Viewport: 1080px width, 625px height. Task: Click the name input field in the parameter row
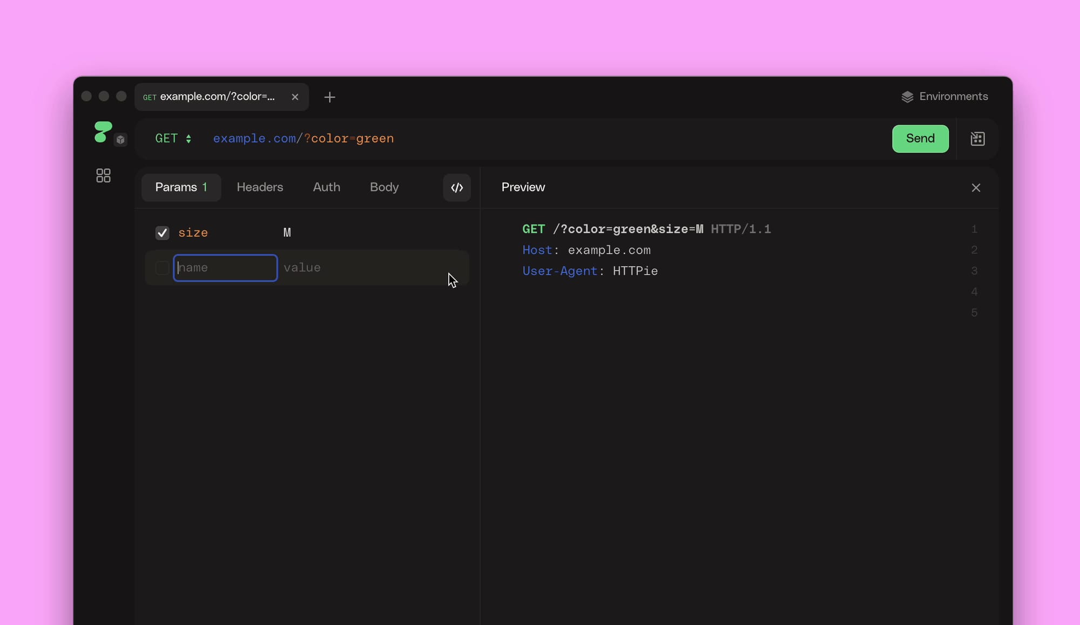[225, 268]
